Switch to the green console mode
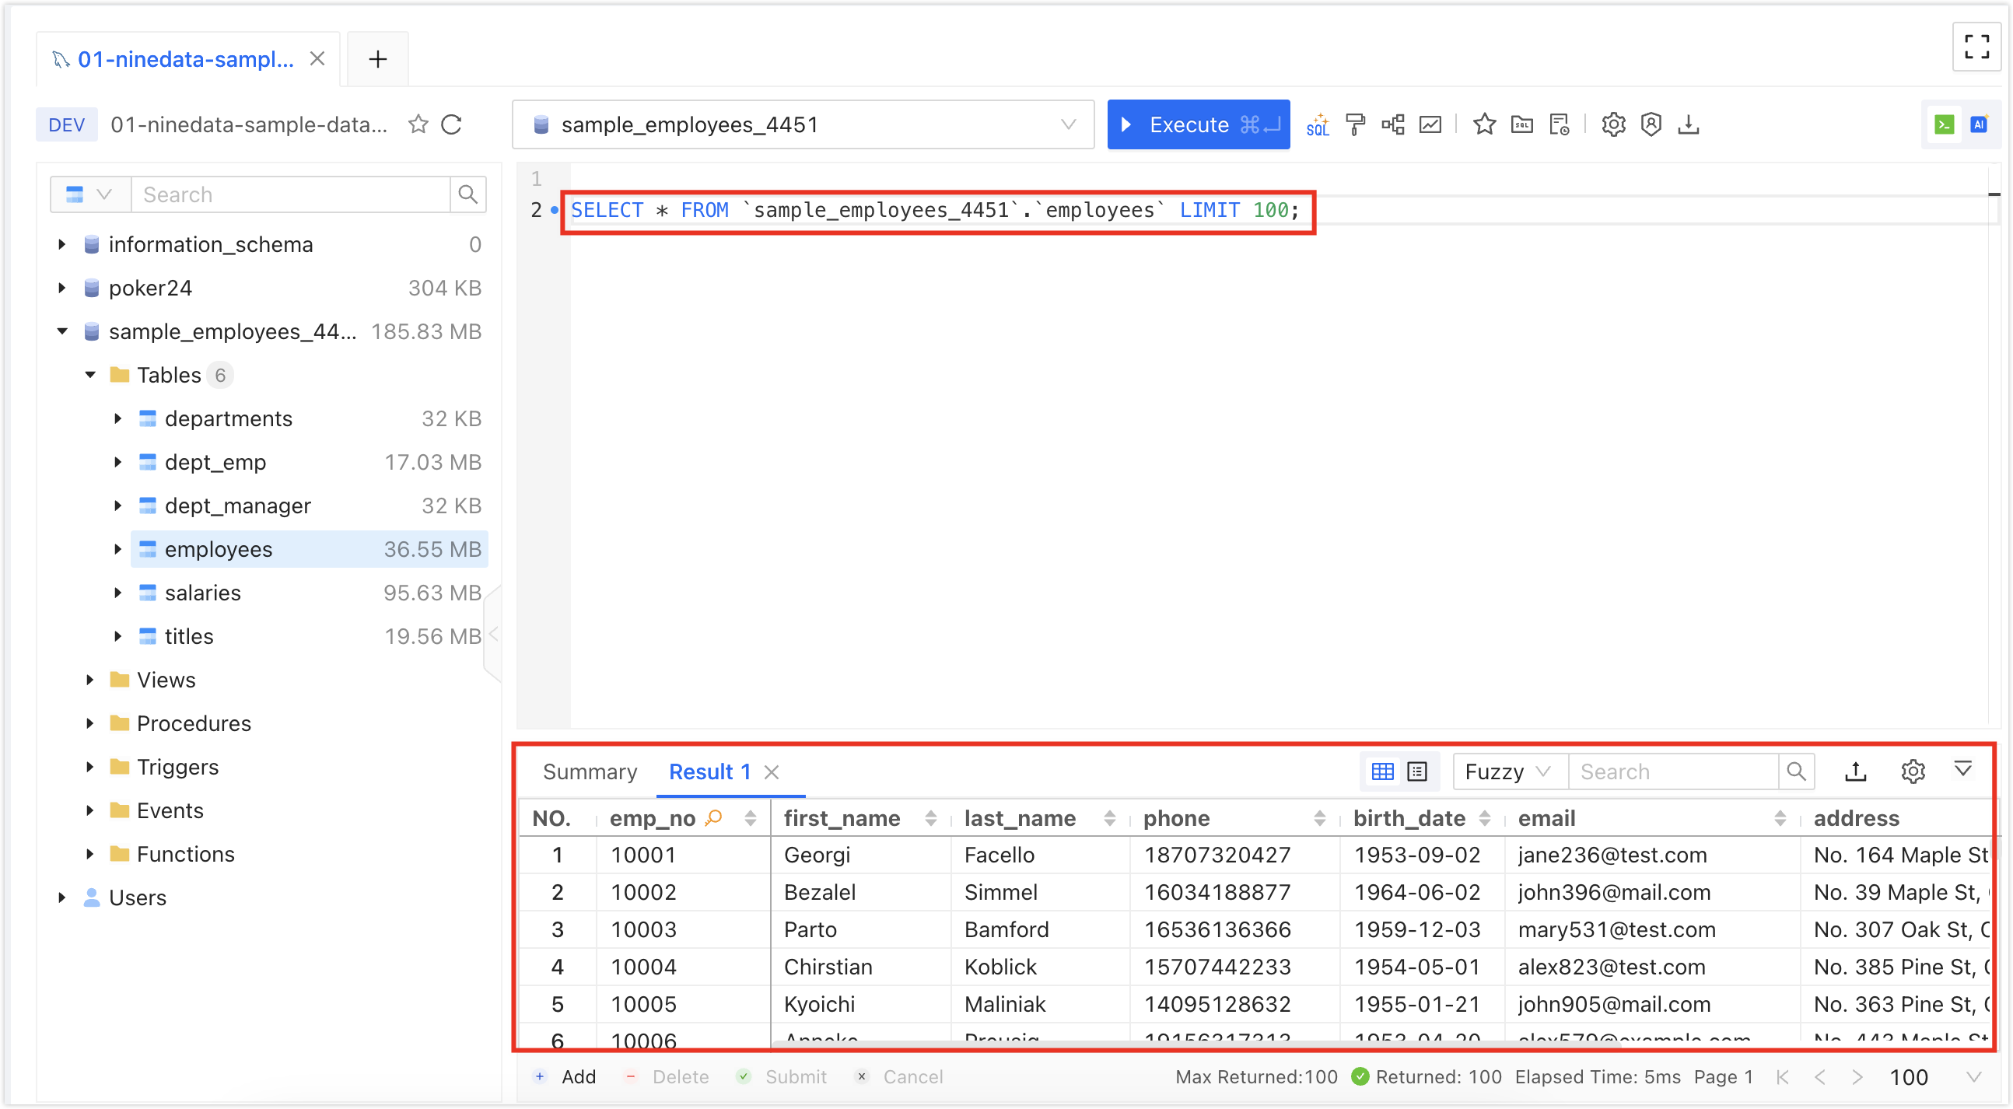This screenshot has width=2013, height=1109. tap(1945, 124)
